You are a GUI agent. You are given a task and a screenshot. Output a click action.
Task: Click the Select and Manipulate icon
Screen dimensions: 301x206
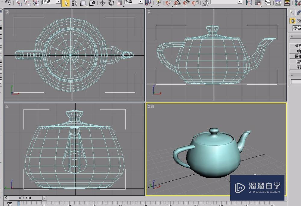[x=158, y=3]
